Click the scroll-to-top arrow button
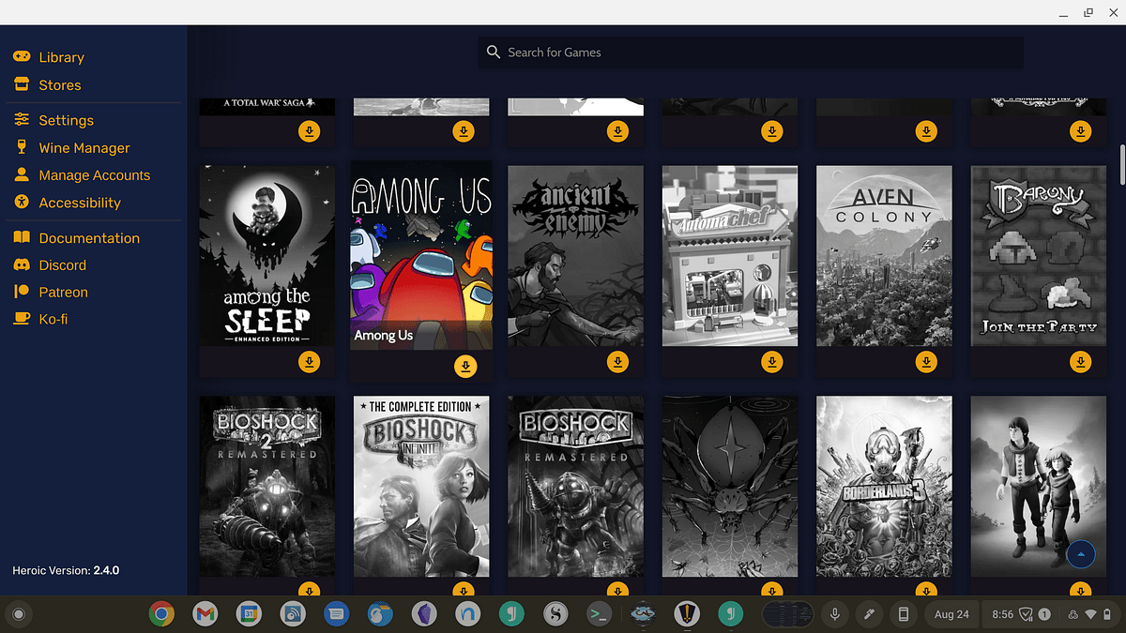The height and width of the screenshot is (633, 1126). click(1080, 554)
